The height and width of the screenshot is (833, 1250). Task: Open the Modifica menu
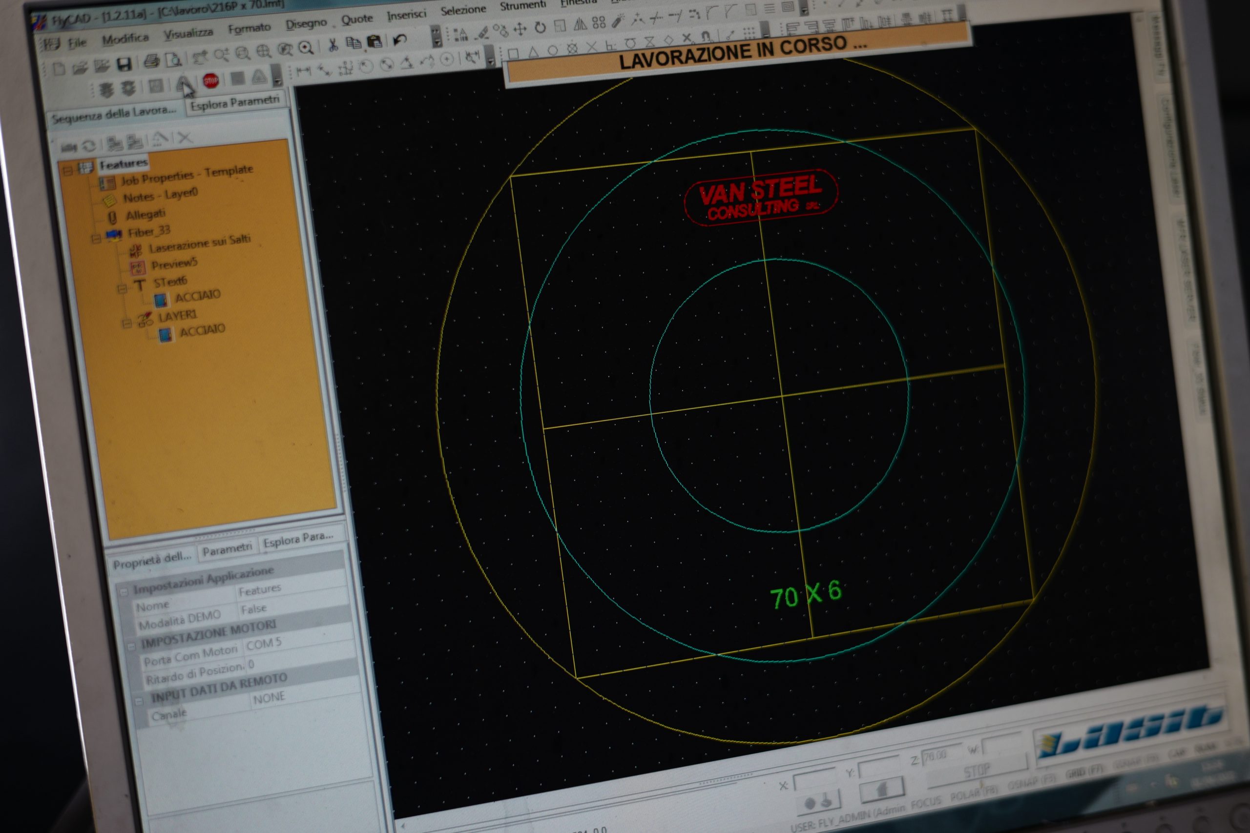tap(125, 39)
